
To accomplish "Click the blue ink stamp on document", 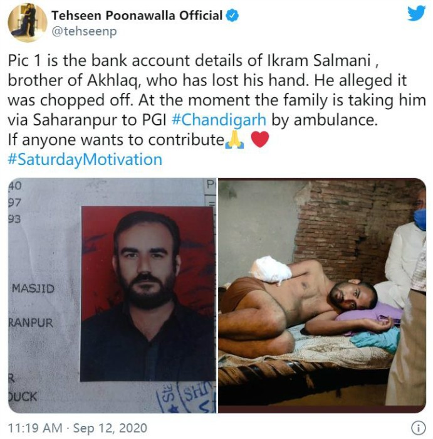I will [x=185, y=398].
